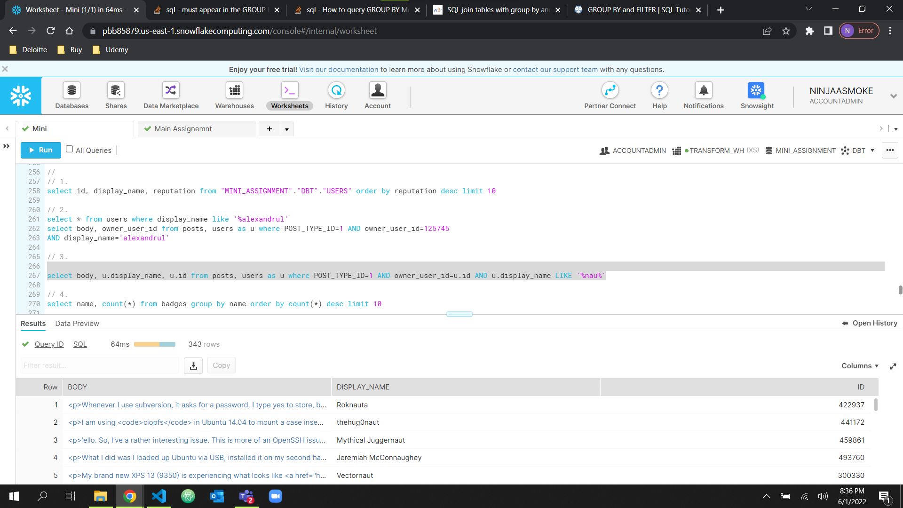Open the Databases panel
The height and width of the screenshot is (508, 903).
(x=71, y=95)
